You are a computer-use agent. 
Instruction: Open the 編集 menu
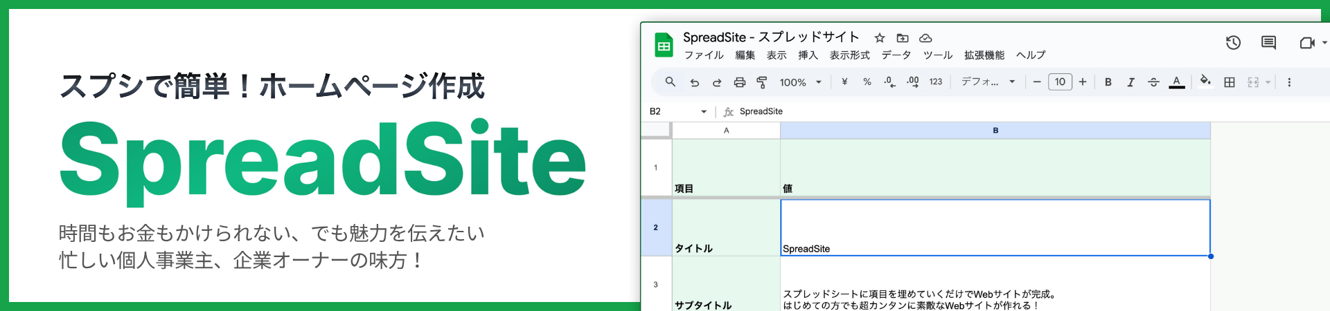tap(745, 55)
